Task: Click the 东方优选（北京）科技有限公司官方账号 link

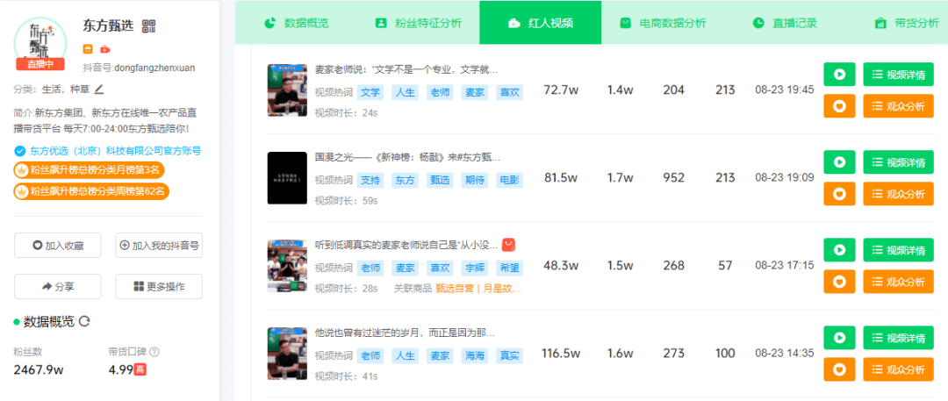Action: 116,151
